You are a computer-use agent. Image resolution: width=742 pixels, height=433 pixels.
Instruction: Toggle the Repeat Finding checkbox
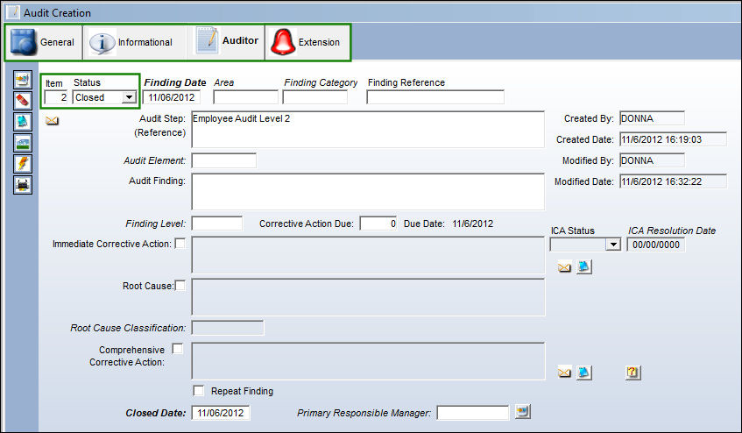[199, 390]
